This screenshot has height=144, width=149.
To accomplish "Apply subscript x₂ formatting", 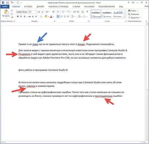I will (x=33, y=16).
